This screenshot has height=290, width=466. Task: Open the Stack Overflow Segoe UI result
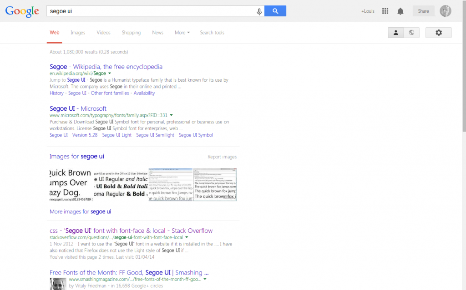click(x=131, y=231)
